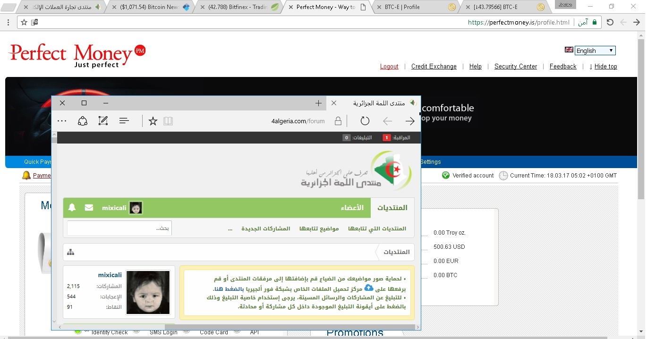This screenshot has height=339, width=647.
Task: Expand forum navigation ellipsis for more links
Action: pos(230,229)
